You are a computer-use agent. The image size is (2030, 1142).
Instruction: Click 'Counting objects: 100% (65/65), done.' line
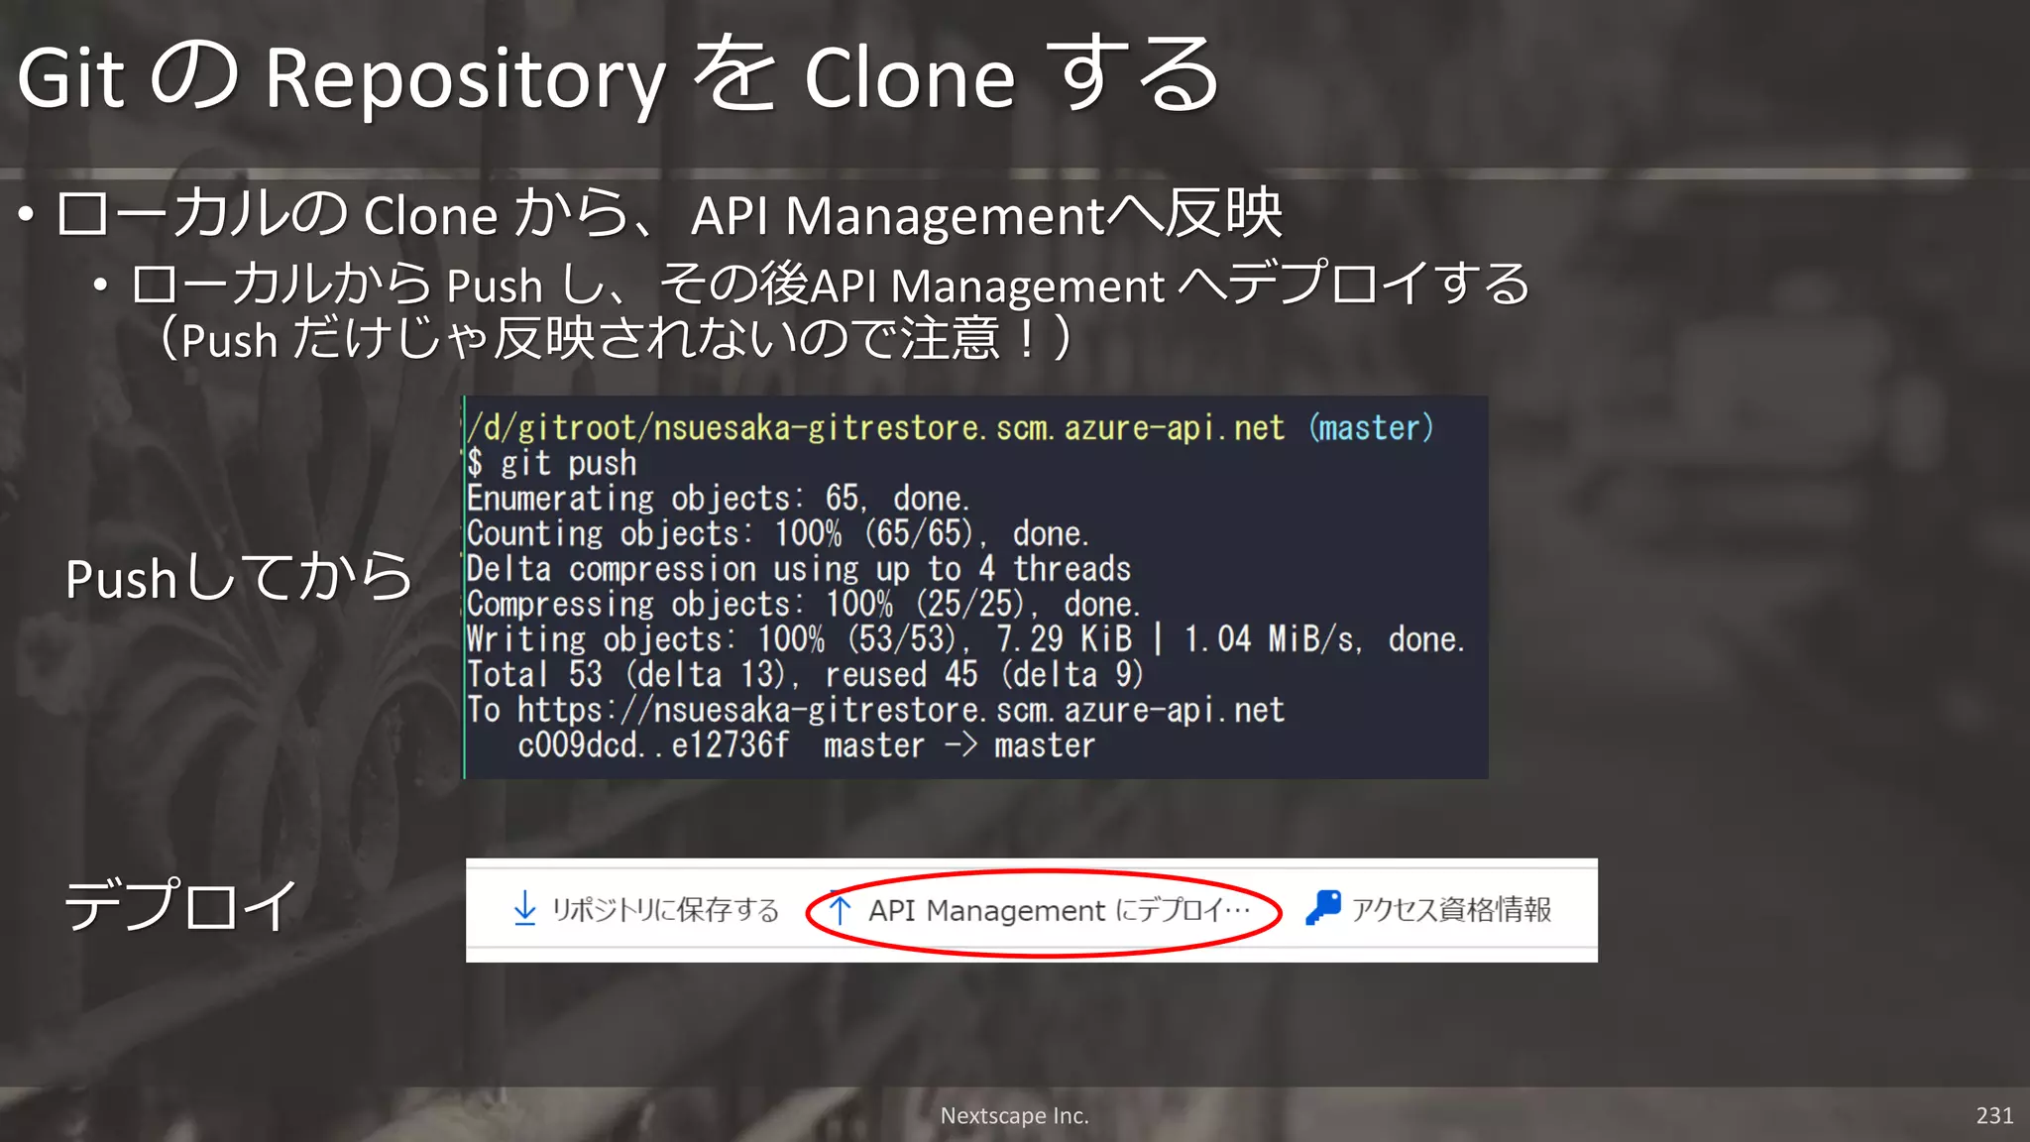click(x=778, y=533)
